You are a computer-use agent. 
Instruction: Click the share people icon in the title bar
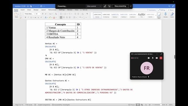[x=173, y=6]
